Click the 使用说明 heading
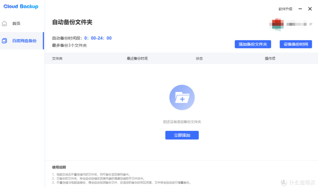This screenshot has width=318, height=189. click(x=59, y=167)
